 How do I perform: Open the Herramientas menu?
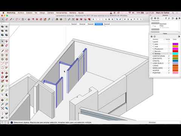pos(61,13)
